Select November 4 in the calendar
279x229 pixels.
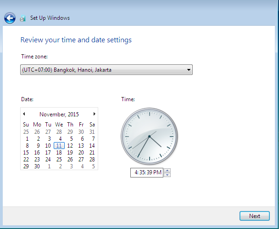click(59, 139)
